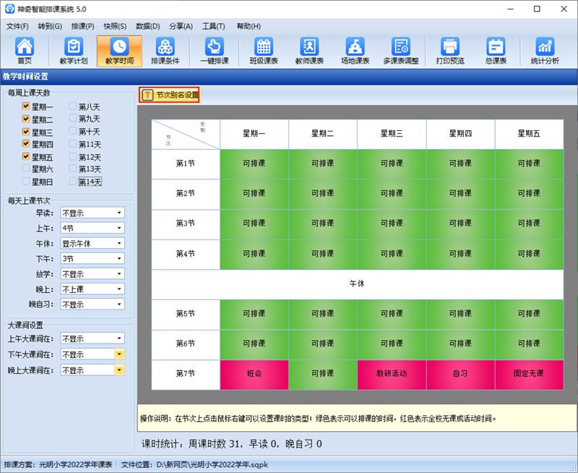Click the app logo in title bar

[9, 9]
